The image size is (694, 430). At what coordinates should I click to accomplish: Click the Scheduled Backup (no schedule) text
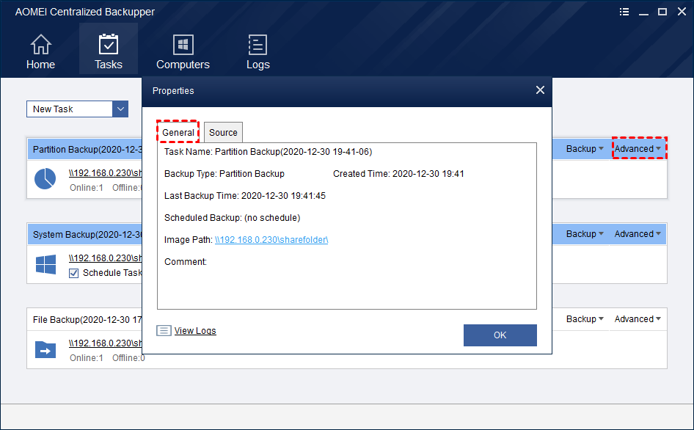pyautogui.click(x=233, y=218)
